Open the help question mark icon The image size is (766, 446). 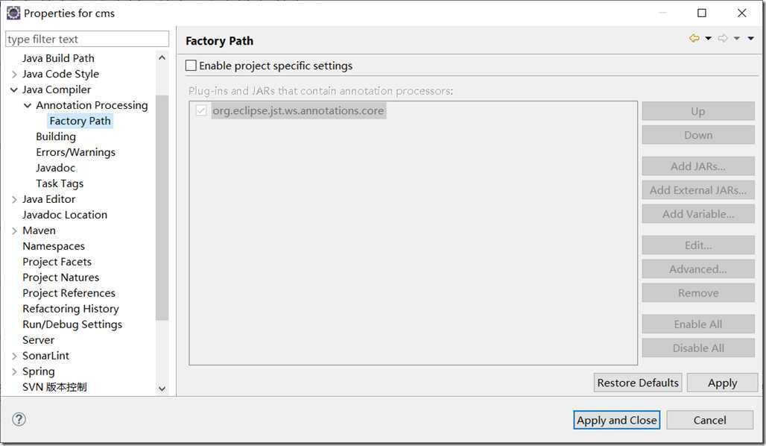(19, 419)
